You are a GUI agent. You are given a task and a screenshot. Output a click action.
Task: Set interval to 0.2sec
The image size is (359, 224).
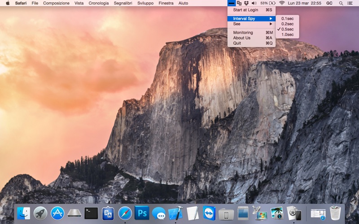pos(287,24)
